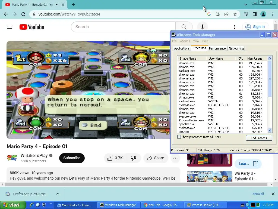
Task: Open the YouTube hamburger guide menu
Action: click(x=10, y=27)
